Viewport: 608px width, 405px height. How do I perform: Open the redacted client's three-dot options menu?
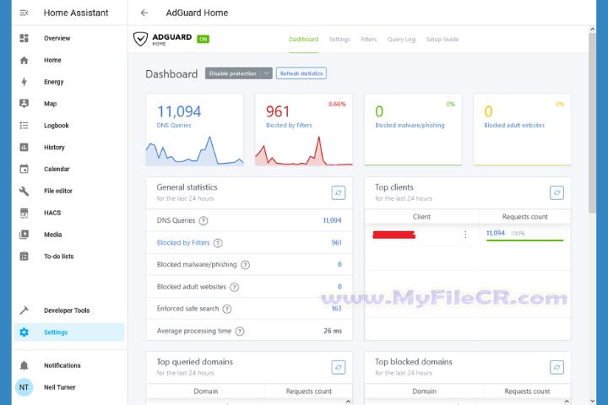[x=465, y=235]
